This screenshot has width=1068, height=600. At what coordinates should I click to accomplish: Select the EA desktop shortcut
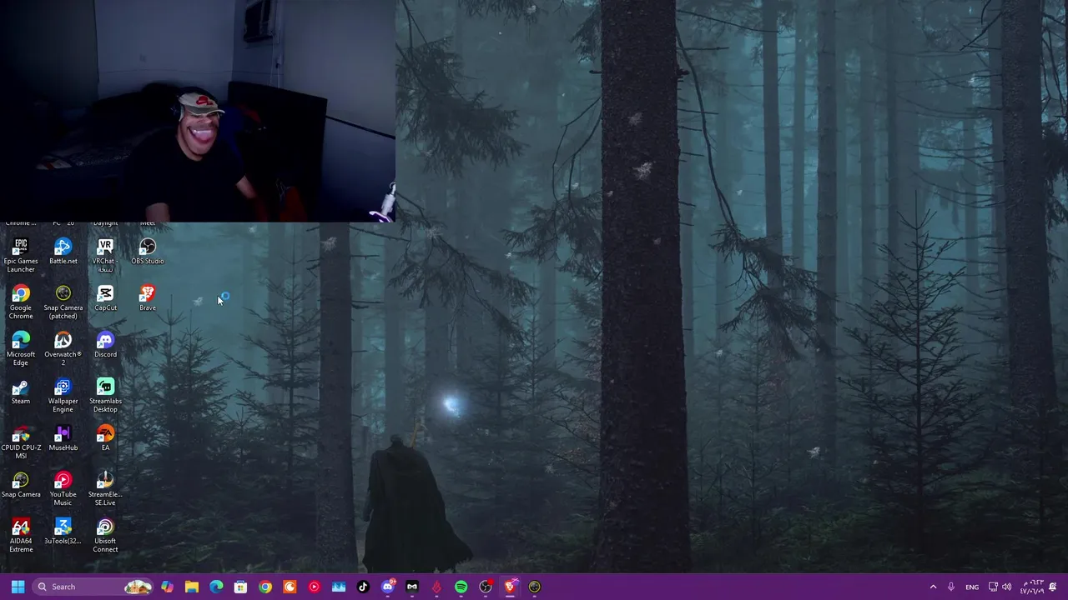[105, 438]
